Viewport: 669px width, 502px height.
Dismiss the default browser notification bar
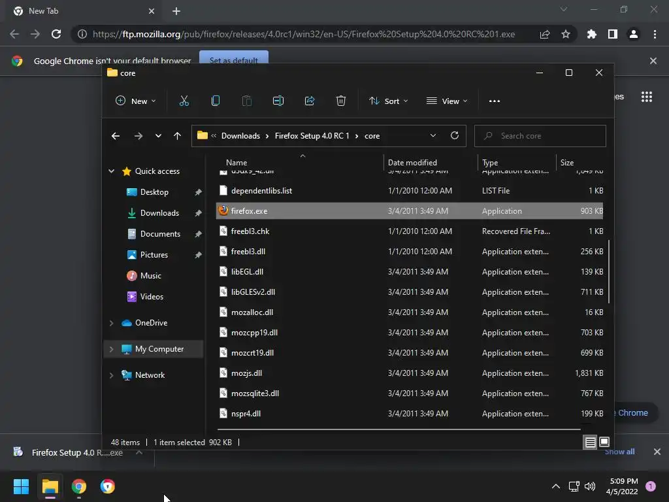click(x=653, y=61)
